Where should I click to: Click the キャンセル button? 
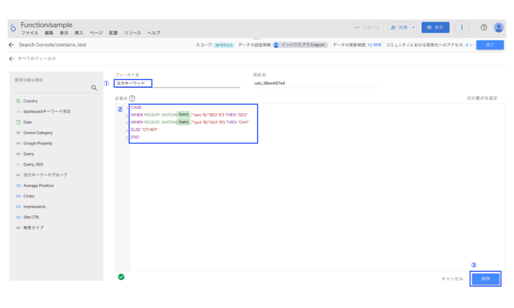click(x=452, y=279)
